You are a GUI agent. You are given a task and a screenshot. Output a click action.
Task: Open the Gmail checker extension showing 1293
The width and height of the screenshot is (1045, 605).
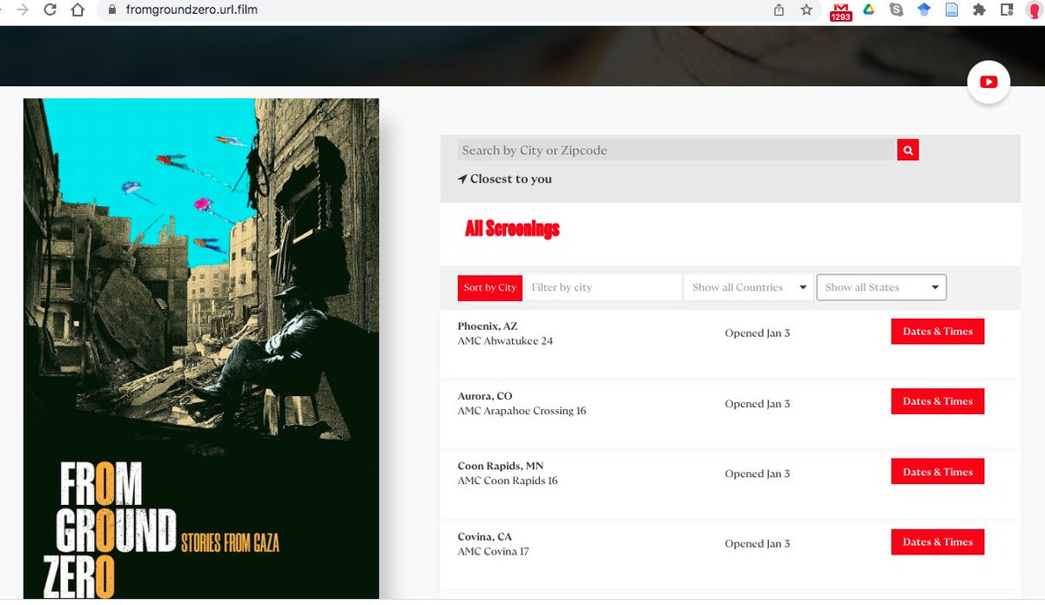(840, 11)
